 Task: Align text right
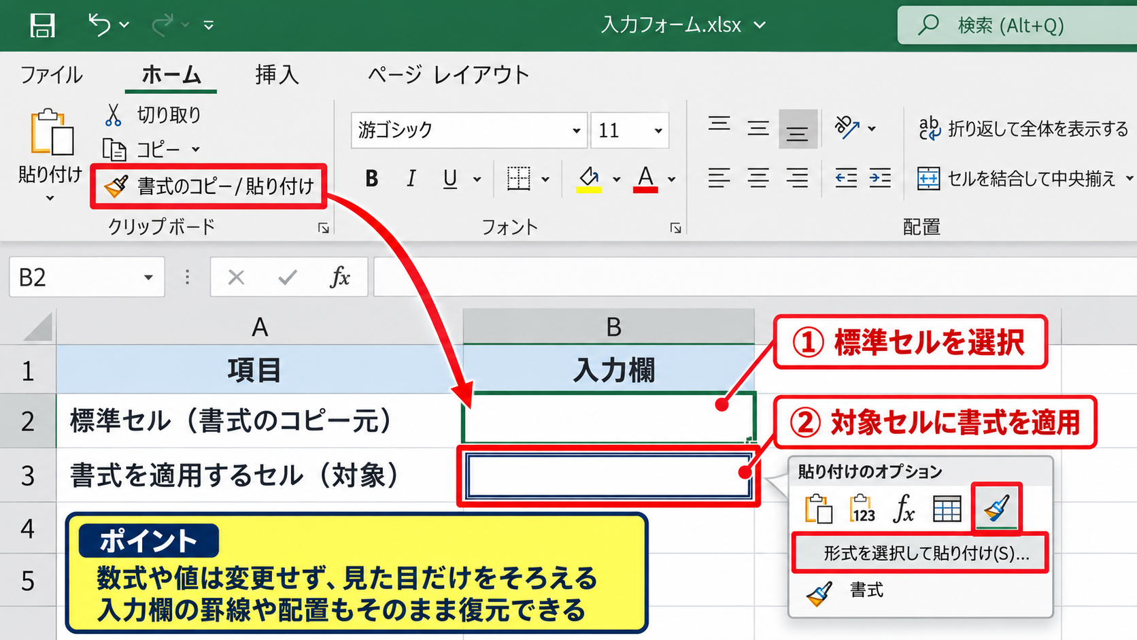798,178
